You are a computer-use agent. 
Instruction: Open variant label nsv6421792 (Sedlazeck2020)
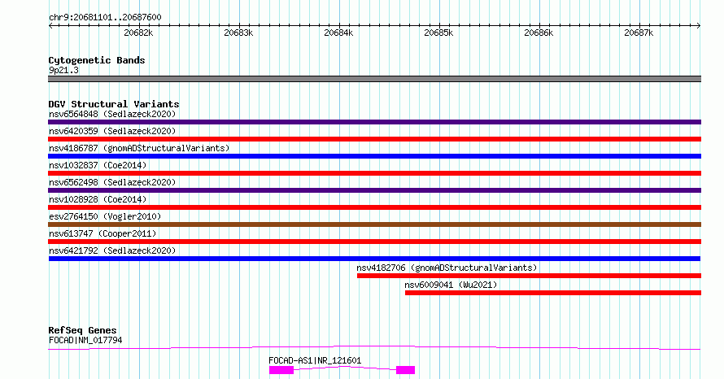point(112,250)
